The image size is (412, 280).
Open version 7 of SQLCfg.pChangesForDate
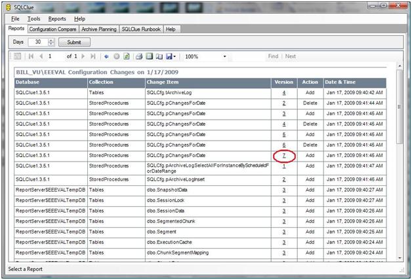[x=284, y=156]
